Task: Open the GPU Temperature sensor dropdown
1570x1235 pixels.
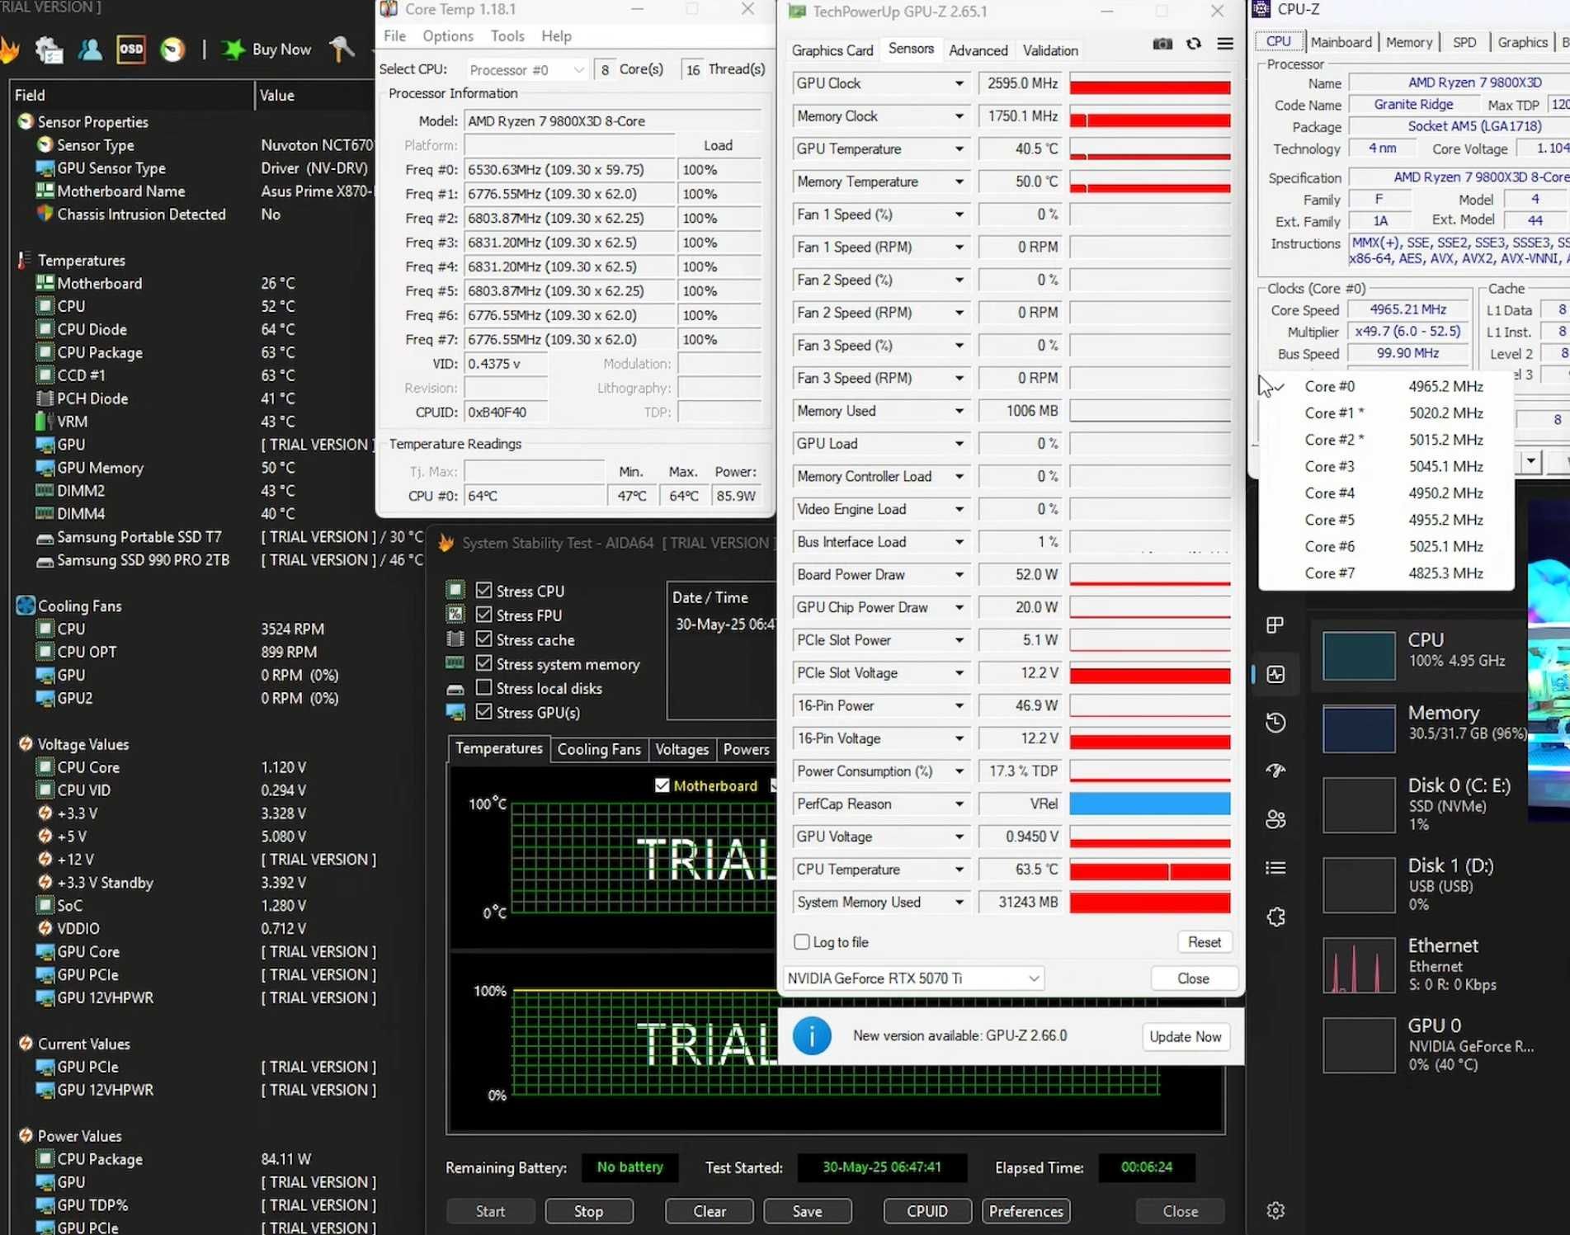Action: pos(959,149)
